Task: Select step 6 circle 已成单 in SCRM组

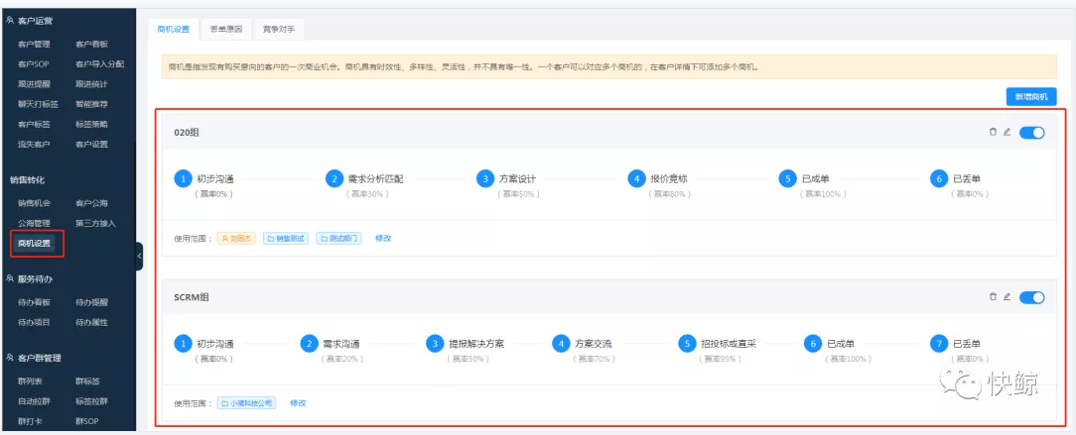Action: [813, 343]
